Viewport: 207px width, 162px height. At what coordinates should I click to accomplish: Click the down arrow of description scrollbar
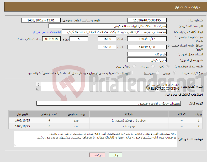click(x=38, y=85)
